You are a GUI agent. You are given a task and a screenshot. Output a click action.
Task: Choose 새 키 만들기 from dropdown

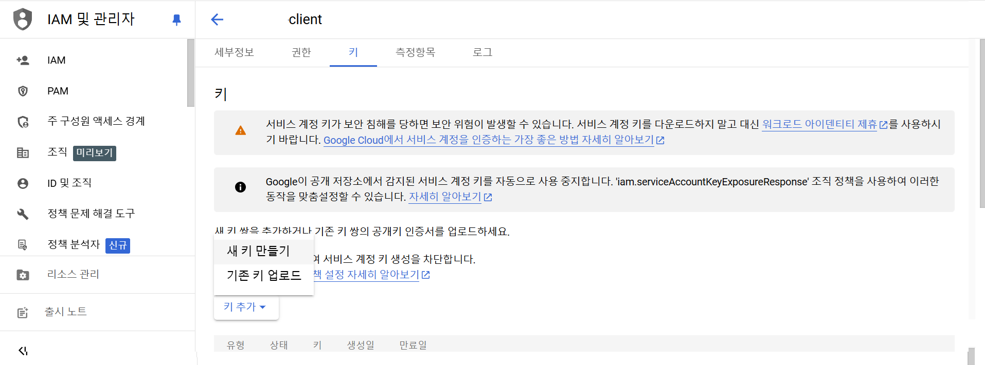point(264,251)
